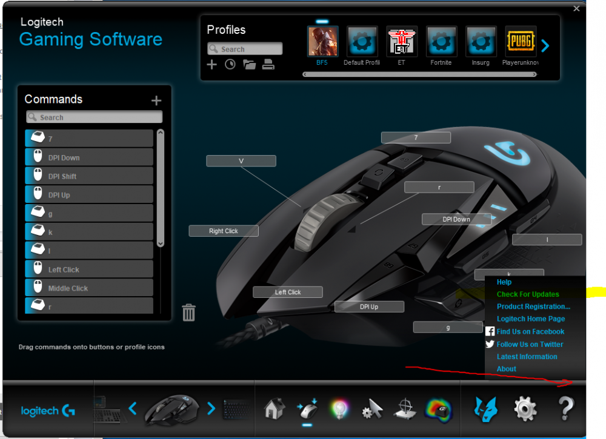Select the dimmed desktop computer device at left
The image size is (606, 439).
tap(109, 409)
